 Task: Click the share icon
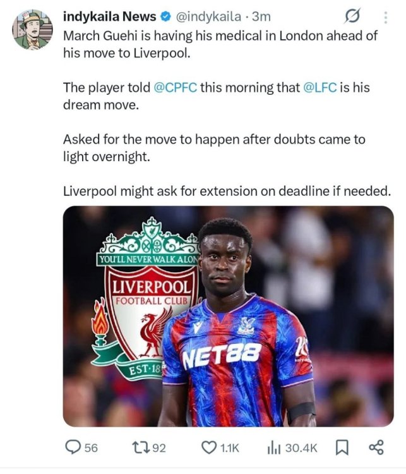coord(376,447)
